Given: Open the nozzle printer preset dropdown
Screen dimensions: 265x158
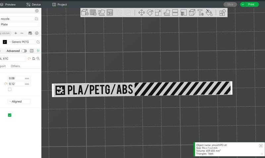Looking at the screenshot, I should [x=17, y=19].
